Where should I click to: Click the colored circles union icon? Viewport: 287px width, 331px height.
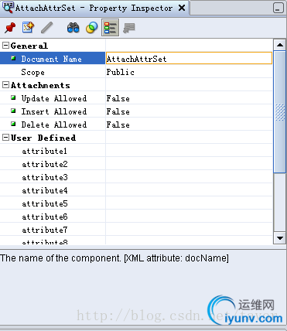92,28
